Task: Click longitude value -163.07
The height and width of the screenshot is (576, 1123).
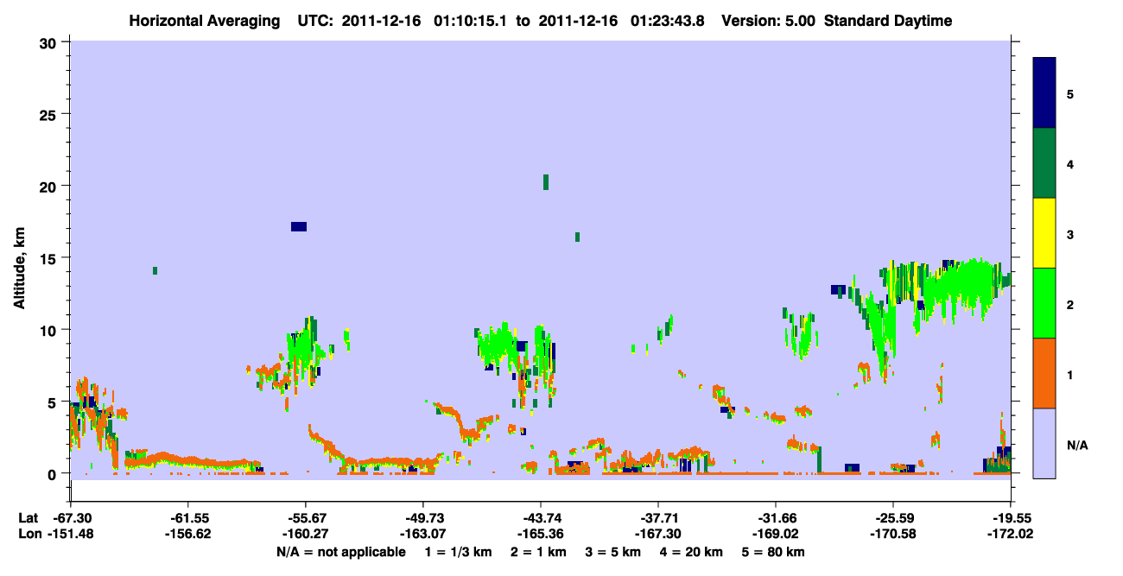Action: pos(422,535)
